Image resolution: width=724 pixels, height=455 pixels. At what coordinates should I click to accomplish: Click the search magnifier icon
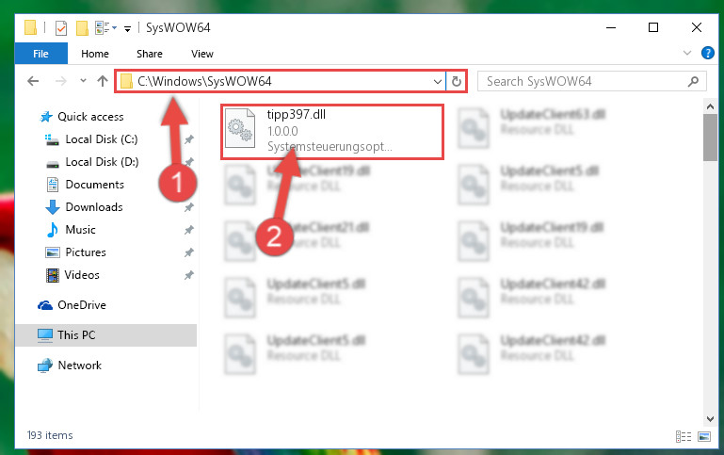coord(693,82)
